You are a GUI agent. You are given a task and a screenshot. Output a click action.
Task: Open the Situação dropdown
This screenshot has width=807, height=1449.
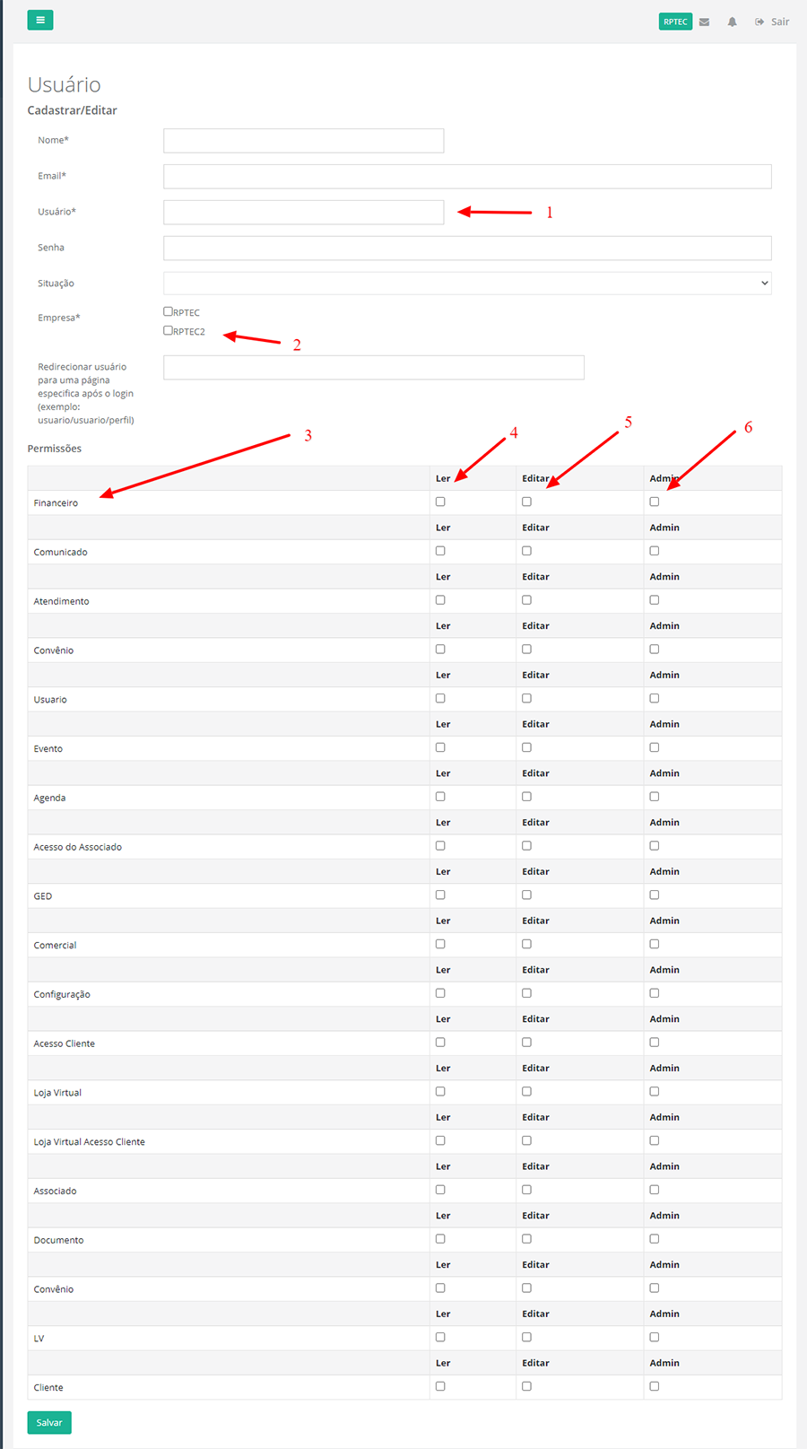467,284
